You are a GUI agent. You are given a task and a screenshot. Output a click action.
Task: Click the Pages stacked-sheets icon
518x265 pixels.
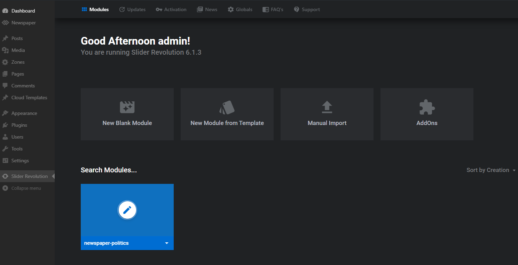click(5, 74)
